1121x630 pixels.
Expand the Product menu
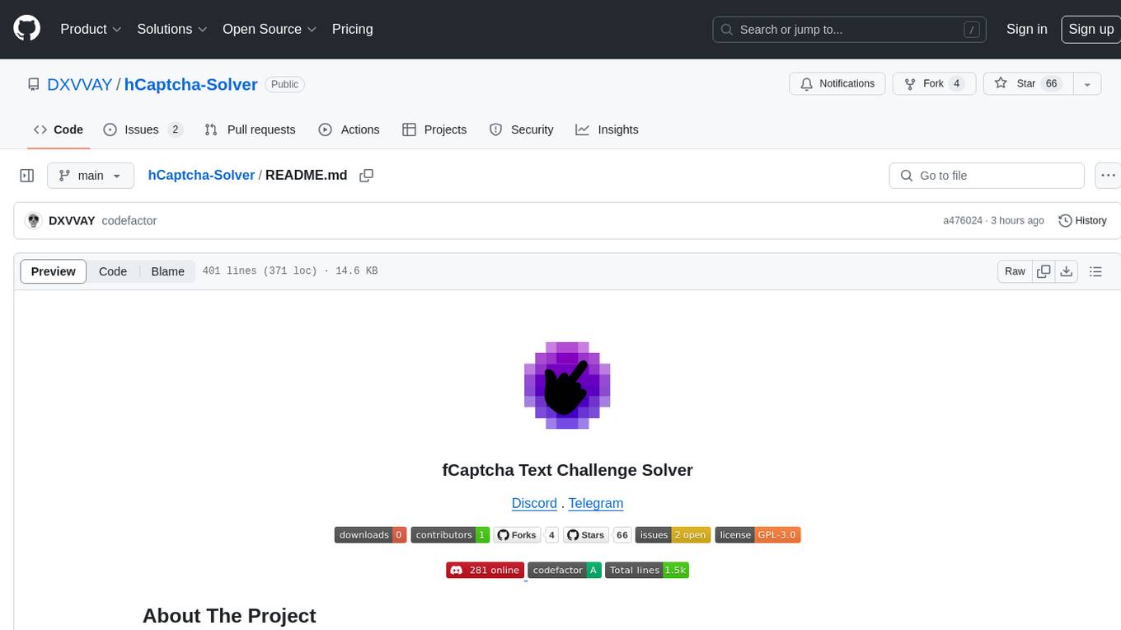pos(91,29)
